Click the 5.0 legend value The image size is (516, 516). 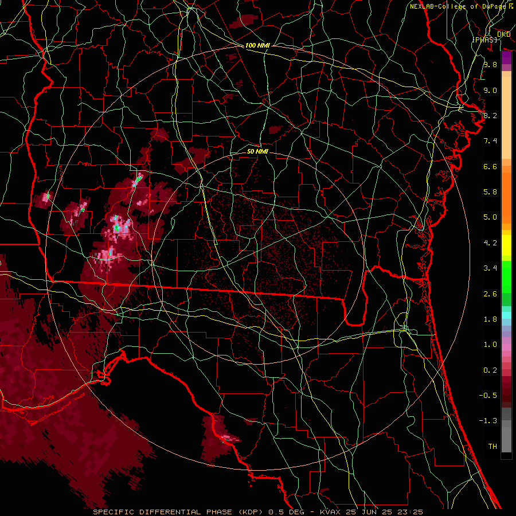pyautogui.click(x=490, y=217)
